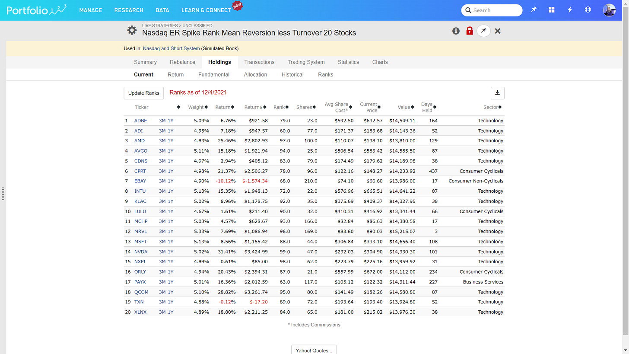Open the LEARN & CONNECT menu
629x354 pixels.
(x=206, y=10)
